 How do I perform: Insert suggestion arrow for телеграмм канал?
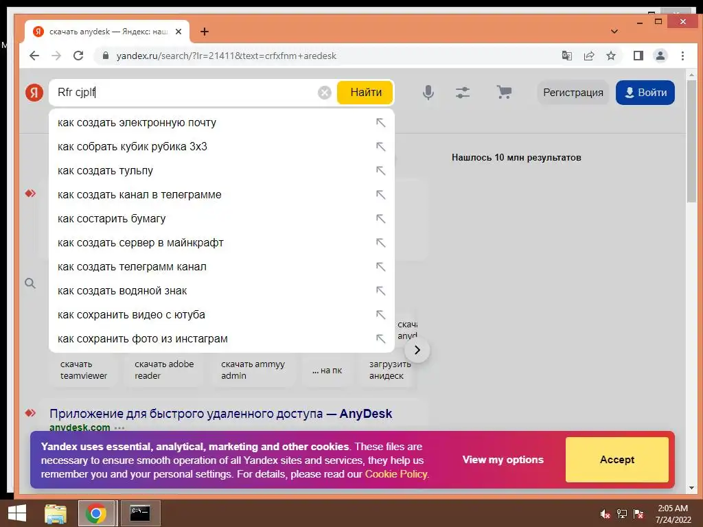tap(380, 267)
